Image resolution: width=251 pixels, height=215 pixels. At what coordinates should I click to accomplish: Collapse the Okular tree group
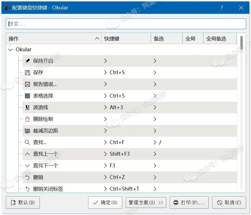pos(10,50)
